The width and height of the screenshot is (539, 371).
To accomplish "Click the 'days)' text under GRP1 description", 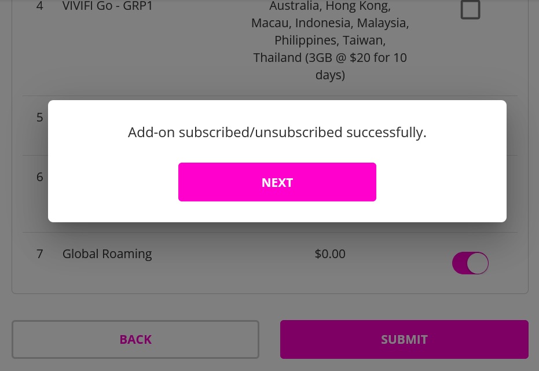I will click(330, 75).
